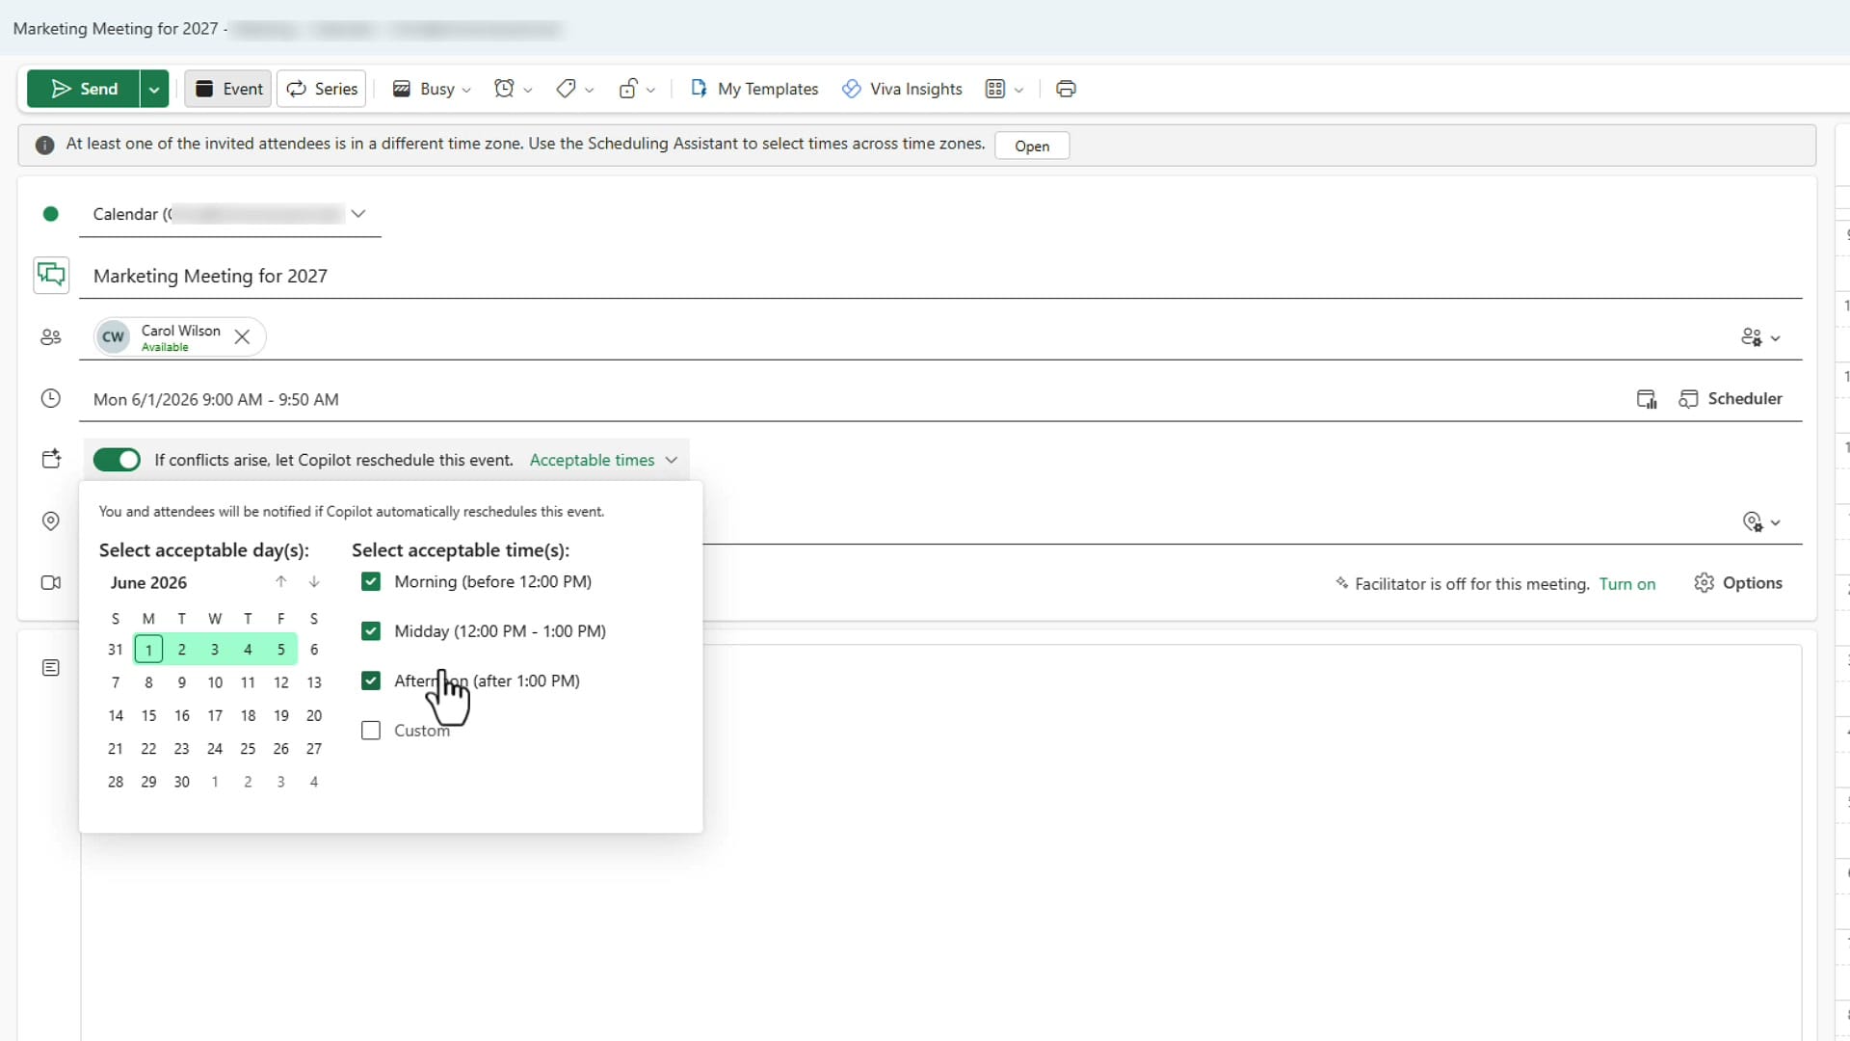1850x1041 pixels.
Task: Collapse the Acceptable times dropdown
Action: 604,460
